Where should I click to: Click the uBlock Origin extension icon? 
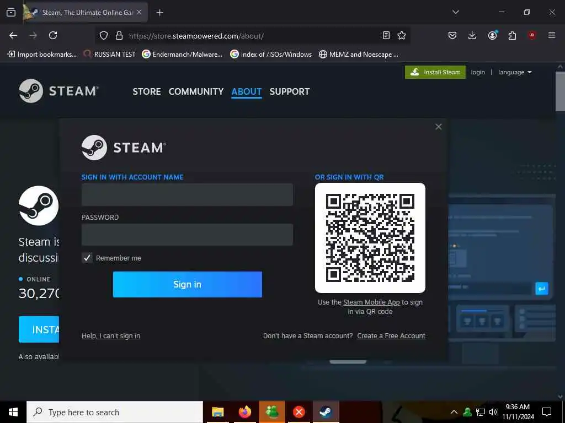[x=532, y=35]
